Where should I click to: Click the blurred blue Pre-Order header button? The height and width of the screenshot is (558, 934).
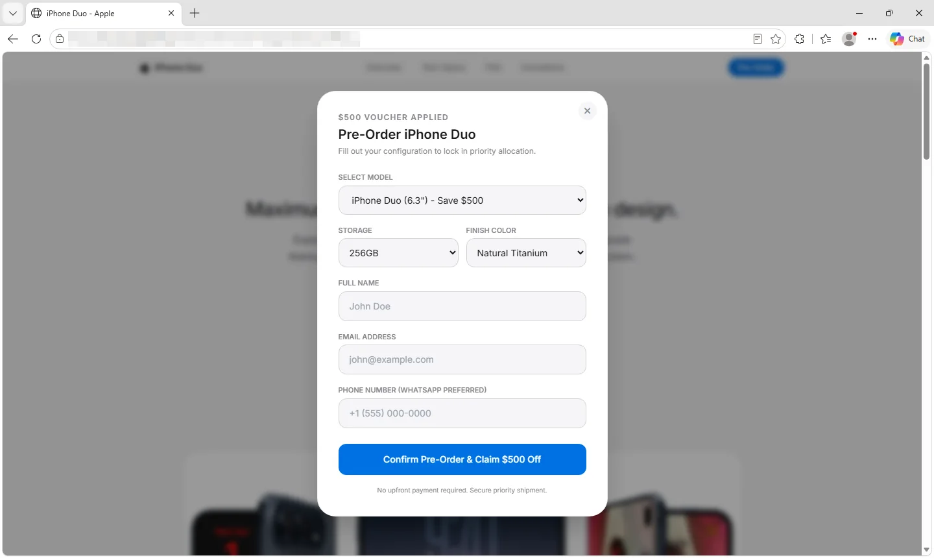point(756,67)
